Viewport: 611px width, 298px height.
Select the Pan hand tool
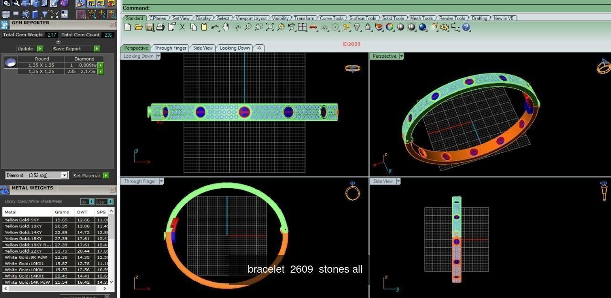[x=225, y=27]
